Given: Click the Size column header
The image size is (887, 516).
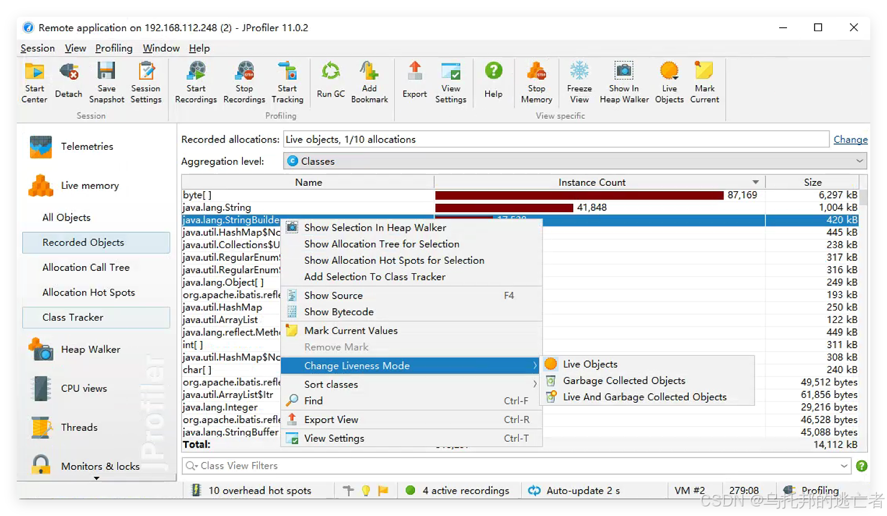Looking at the screenshot, I should [x=813, y=182].
